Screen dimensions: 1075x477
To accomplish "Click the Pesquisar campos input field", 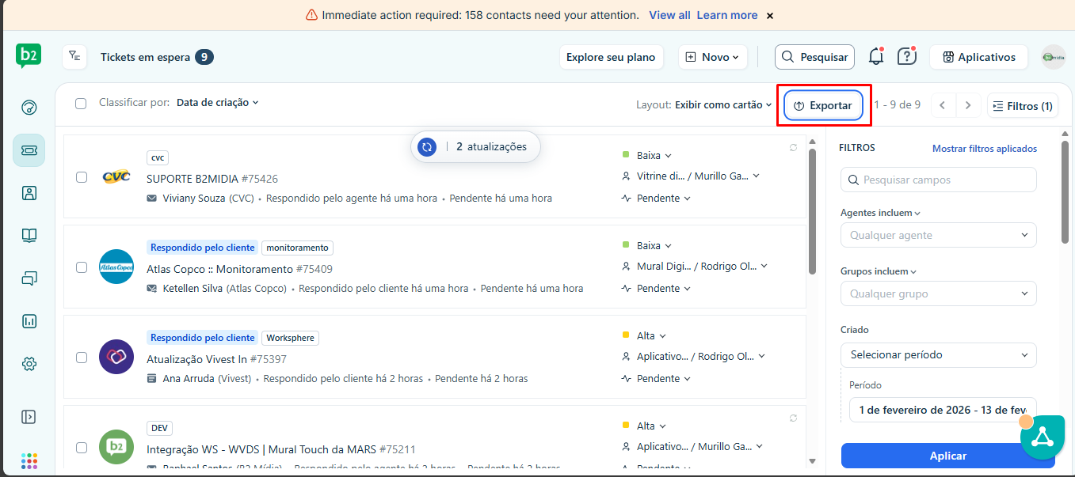I will (x=939, y=180).
